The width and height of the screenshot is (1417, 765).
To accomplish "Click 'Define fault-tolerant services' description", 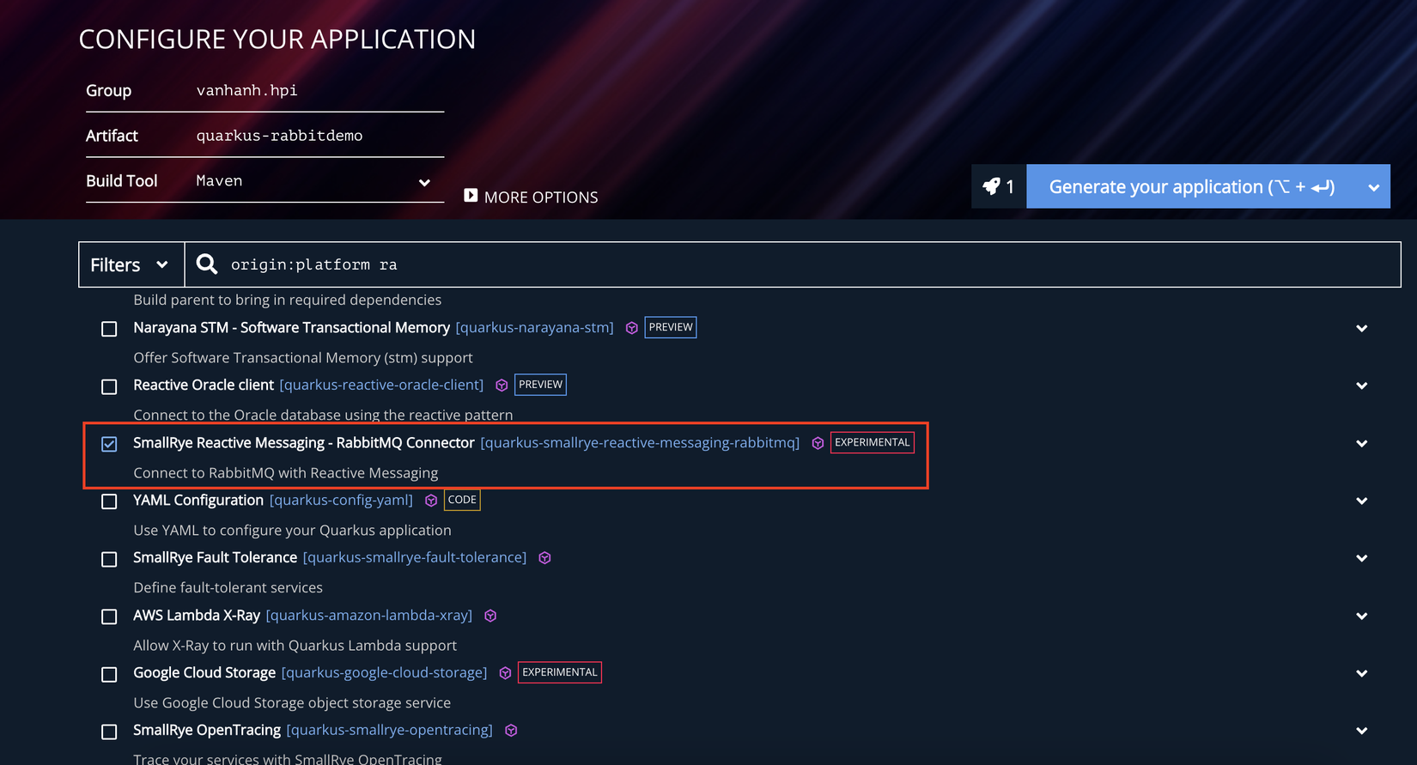I will 228,588.
